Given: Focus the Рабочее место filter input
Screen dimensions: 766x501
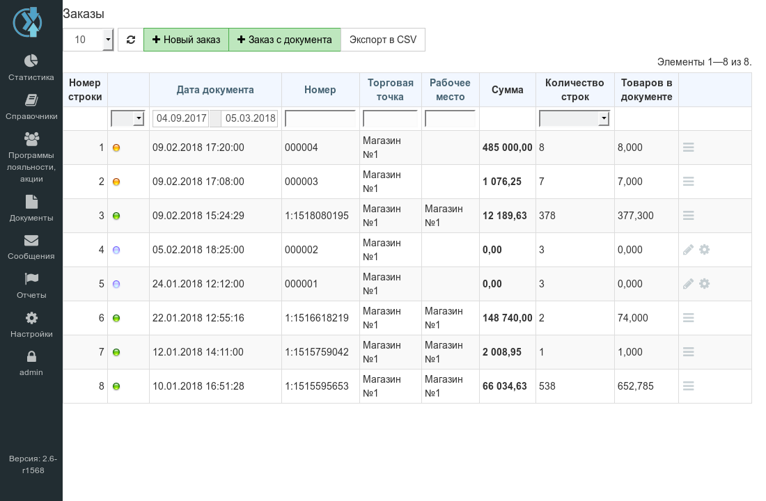Looking at the screenshot, I should coord(450,118).
